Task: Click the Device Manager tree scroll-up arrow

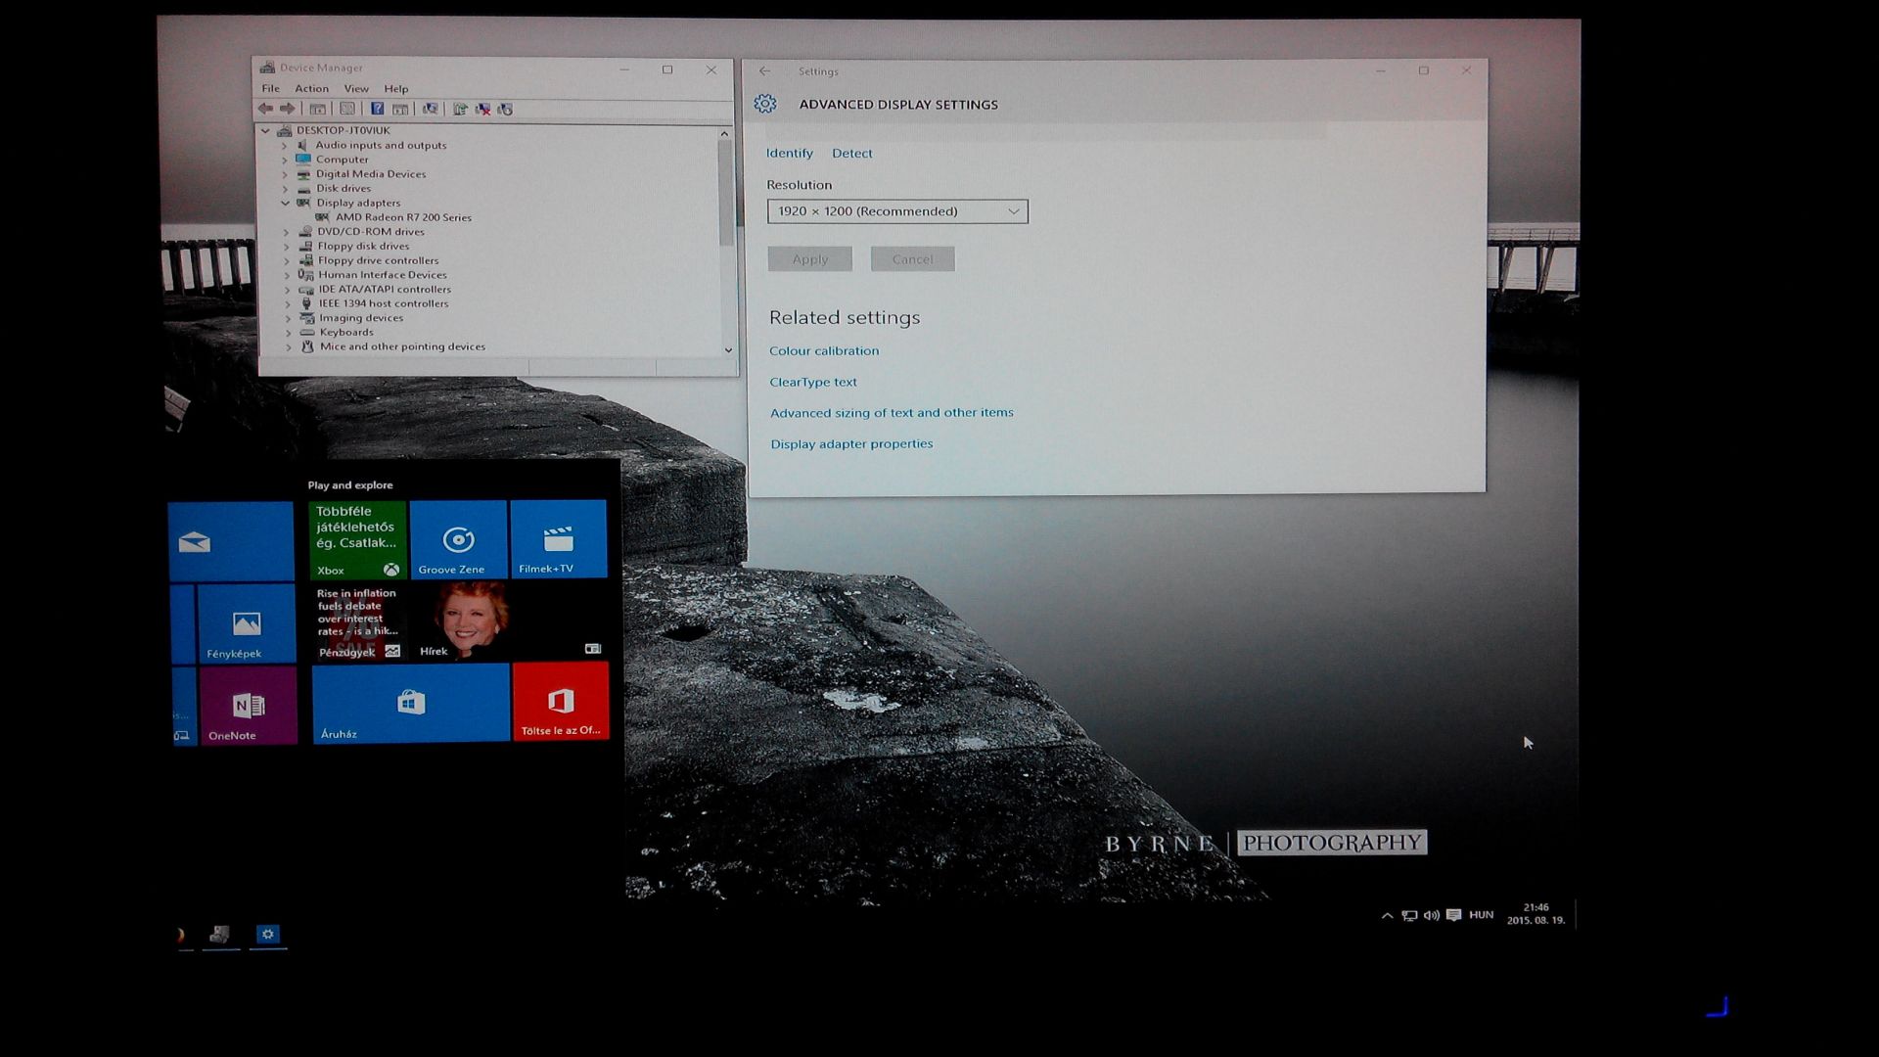Action: pyautogui.click(x=725, y=133)
